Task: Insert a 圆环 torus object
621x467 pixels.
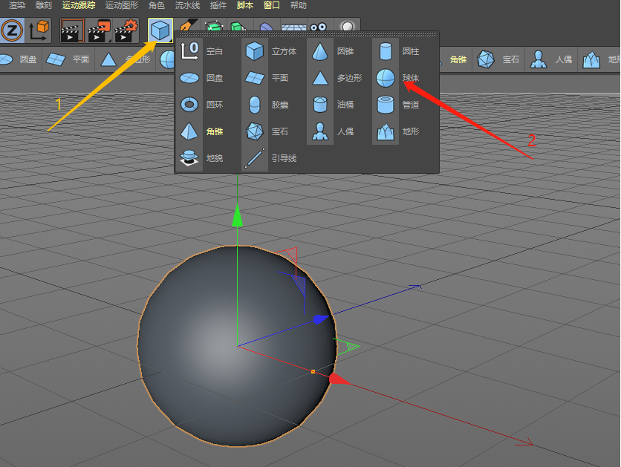Action: click(x=189, y=105)
